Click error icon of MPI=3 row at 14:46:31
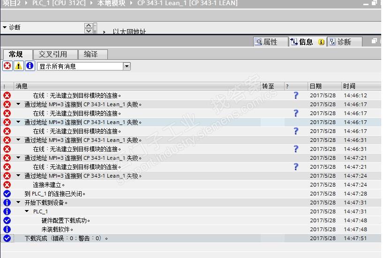Viewport: 384px width, 258px height. 7,140
